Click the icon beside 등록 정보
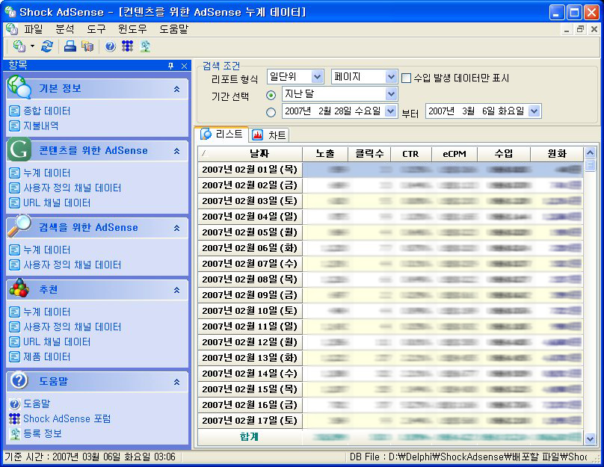Viewport: 604px width, 467px height. tap(14, 433)
